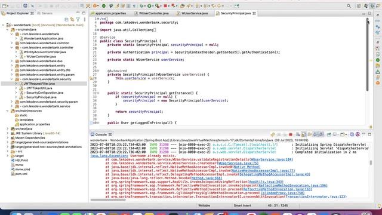Viewport: 382px width, 215px height.
Task: Expand com.lekodevs.wonderbank.service package
Action: (x=12, y=106)
